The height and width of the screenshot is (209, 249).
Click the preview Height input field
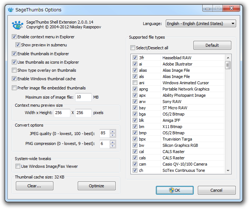coord(83,113)
